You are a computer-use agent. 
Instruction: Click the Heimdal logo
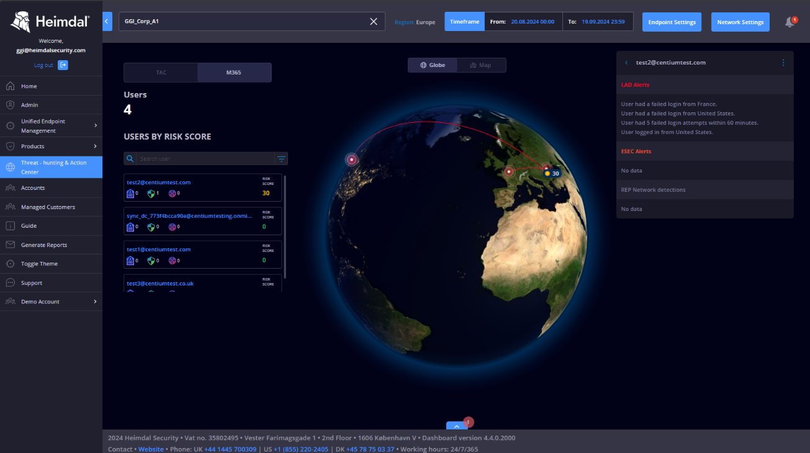(51, 22)
